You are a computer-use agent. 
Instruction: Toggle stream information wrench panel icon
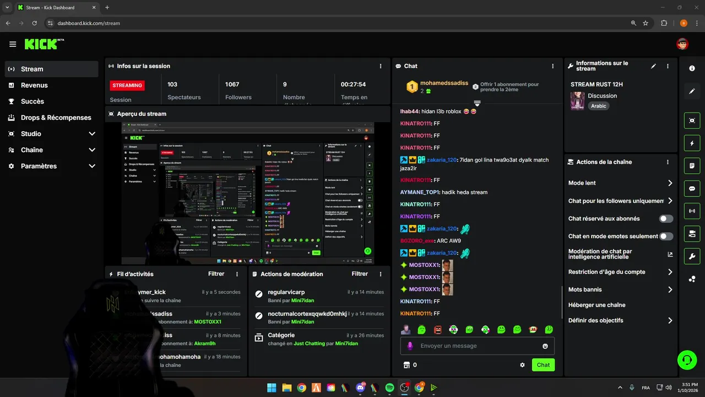[692, 256]
